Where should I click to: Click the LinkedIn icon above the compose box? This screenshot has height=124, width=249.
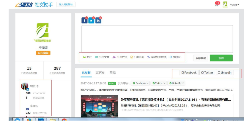98,21
